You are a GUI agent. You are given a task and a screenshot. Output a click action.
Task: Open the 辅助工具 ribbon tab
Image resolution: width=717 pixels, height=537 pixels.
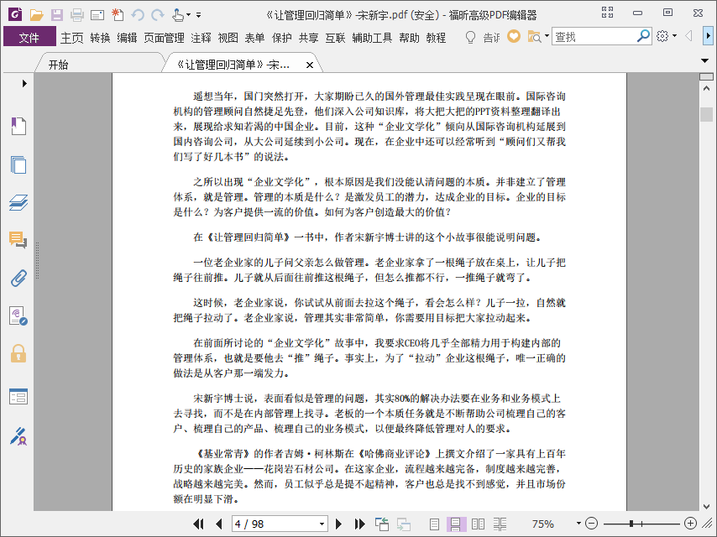point(372,38)
